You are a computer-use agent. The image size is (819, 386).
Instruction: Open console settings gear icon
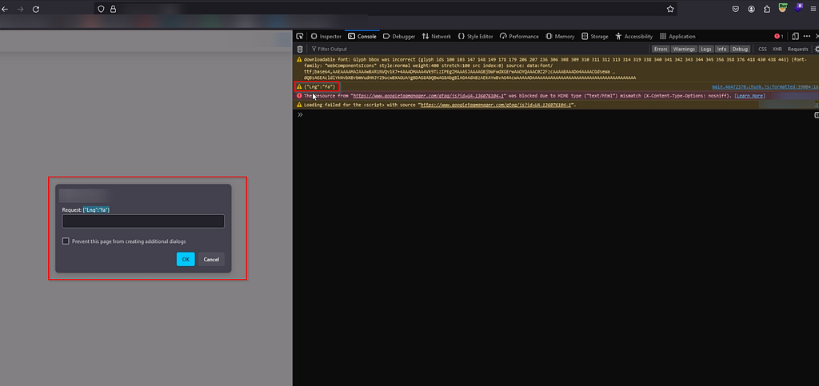coord(817,49)
